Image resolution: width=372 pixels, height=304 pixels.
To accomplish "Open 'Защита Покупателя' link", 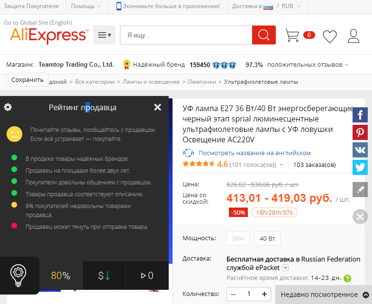I will [x=31, y=6].
